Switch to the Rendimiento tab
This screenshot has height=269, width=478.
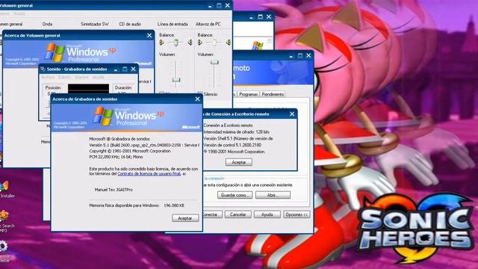(x=273, y=94)
